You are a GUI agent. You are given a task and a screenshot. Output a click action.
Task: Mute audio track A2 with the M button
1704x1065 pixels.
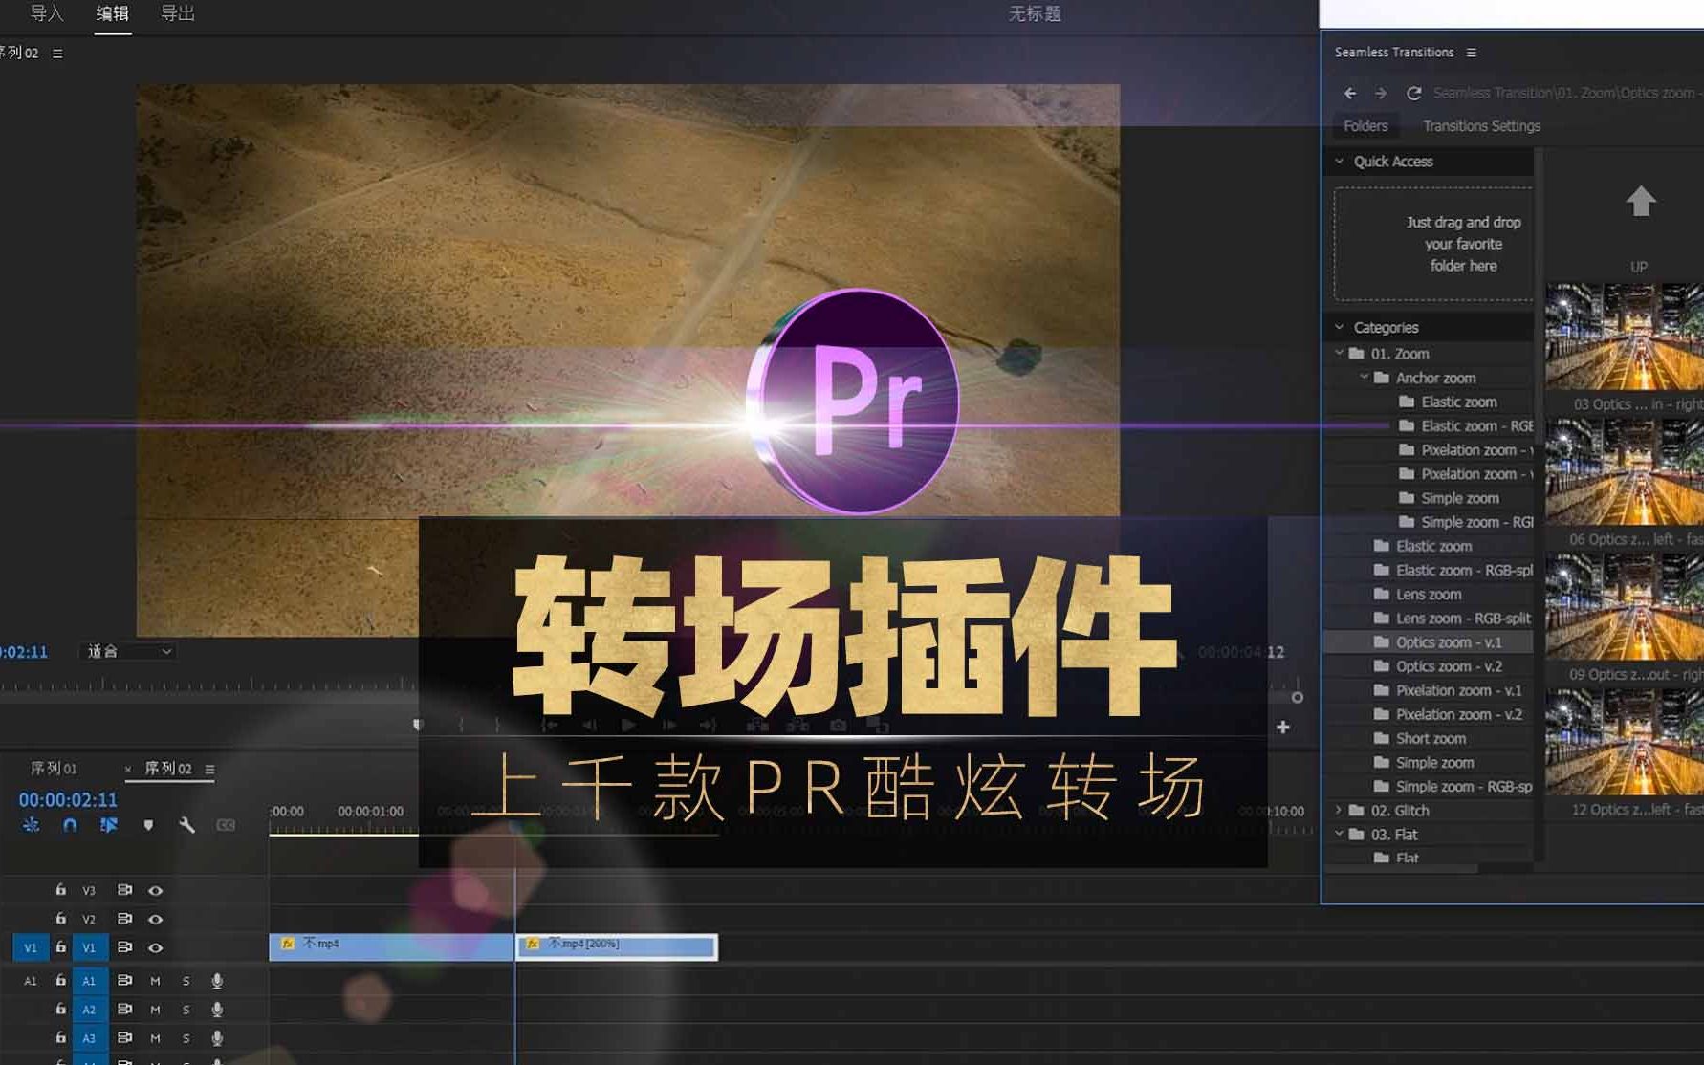155,1010
